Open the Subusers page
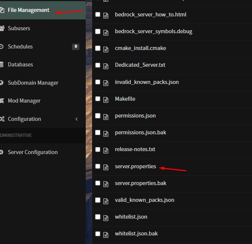Image resolution: width=252 pixels, height=244 pixels. (x=19, y=28)
